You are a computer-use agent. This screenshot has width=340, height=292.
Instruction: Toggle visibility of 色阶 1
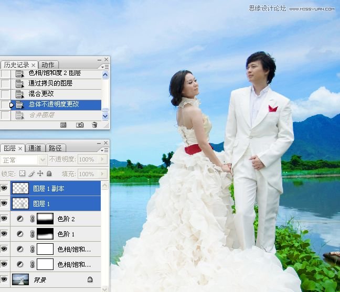(x=4, y=234)
